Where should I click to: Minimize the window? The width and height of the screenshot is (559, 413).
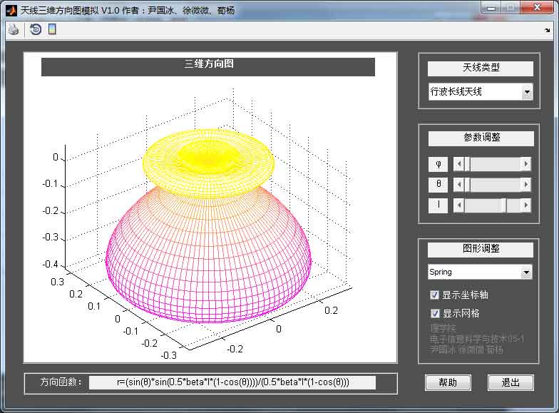pos(492,8)
